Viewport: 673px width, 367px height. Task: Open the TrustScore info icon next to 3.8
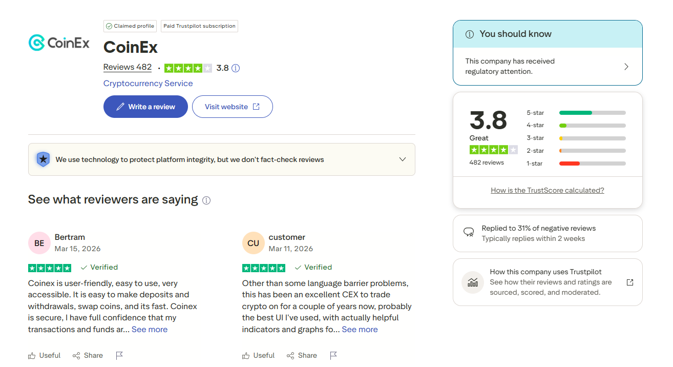coord(236,68)
